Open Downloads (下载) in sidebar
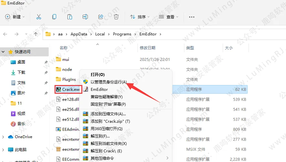Image resolution: width=286 pixels, height=162 pixels. click(21, 72)
